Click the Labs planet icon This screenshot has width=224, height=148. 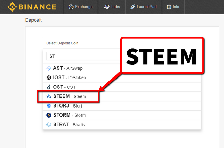point(107,7)
